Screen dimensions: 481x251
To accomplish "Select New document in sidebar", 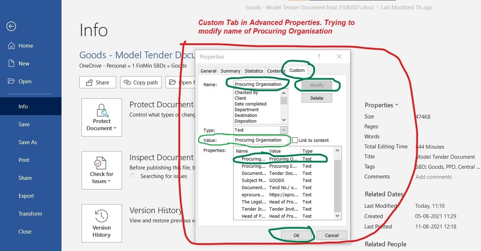I will 24,64.
